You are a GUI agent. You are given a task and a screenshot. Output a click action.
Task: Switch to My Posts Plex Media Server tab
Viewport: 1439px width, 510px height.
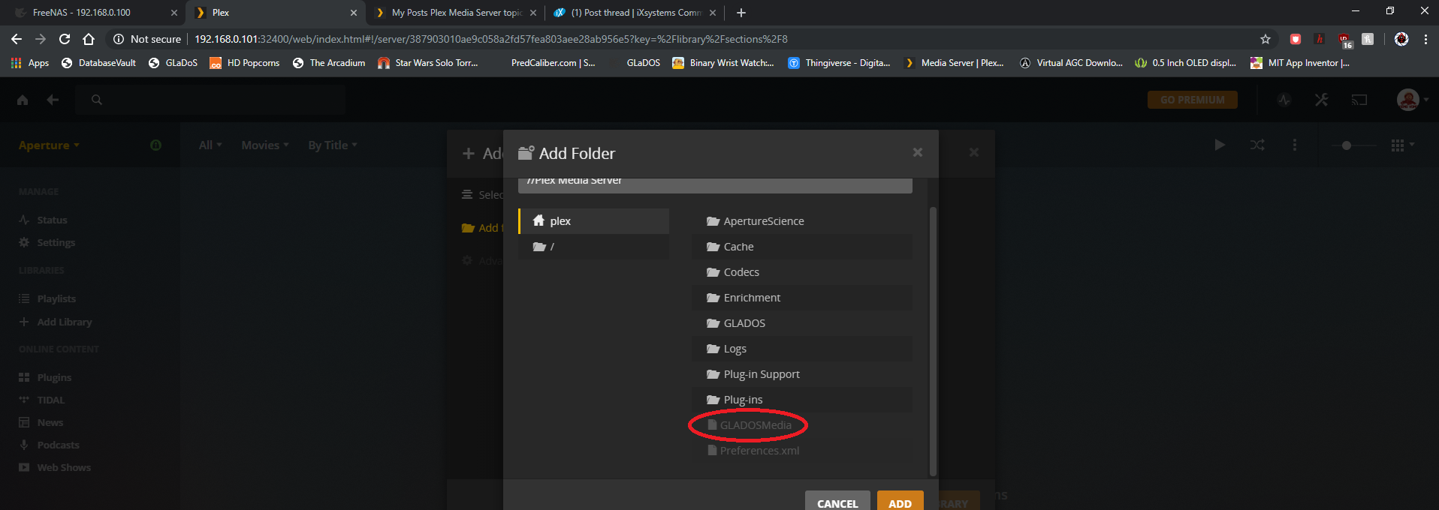[x=455, y=13]
